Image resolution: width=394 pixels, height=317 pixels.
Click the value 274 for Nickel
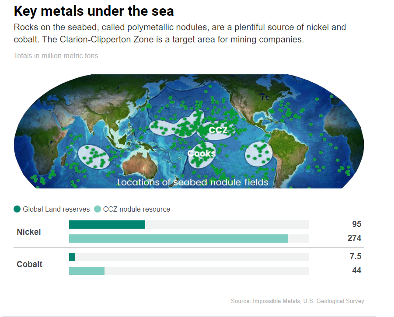click(x=354, y=238)
